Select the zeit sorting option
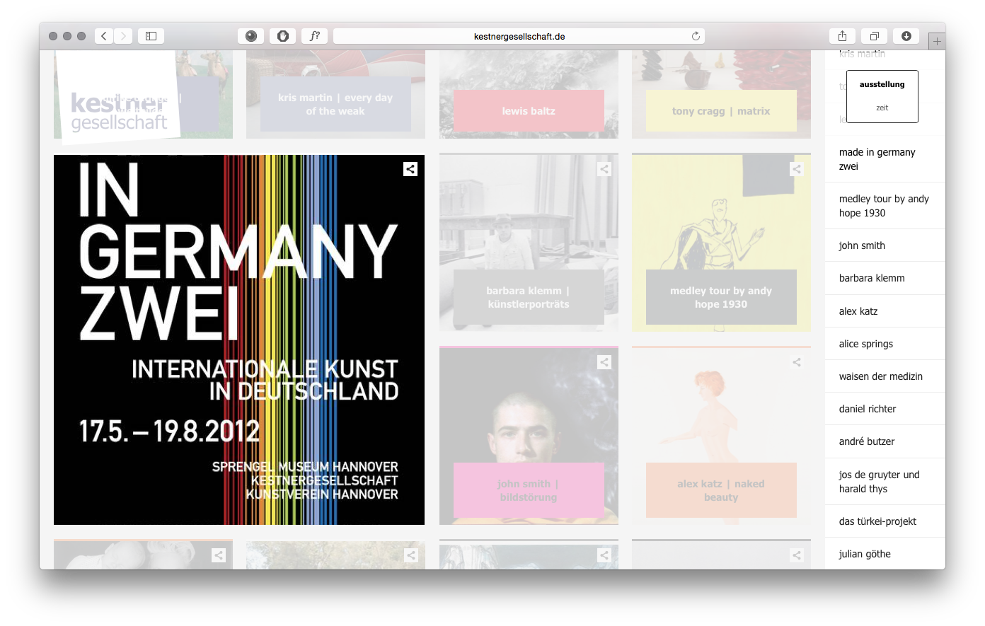The image size is (985, 626). pos(882,108)
